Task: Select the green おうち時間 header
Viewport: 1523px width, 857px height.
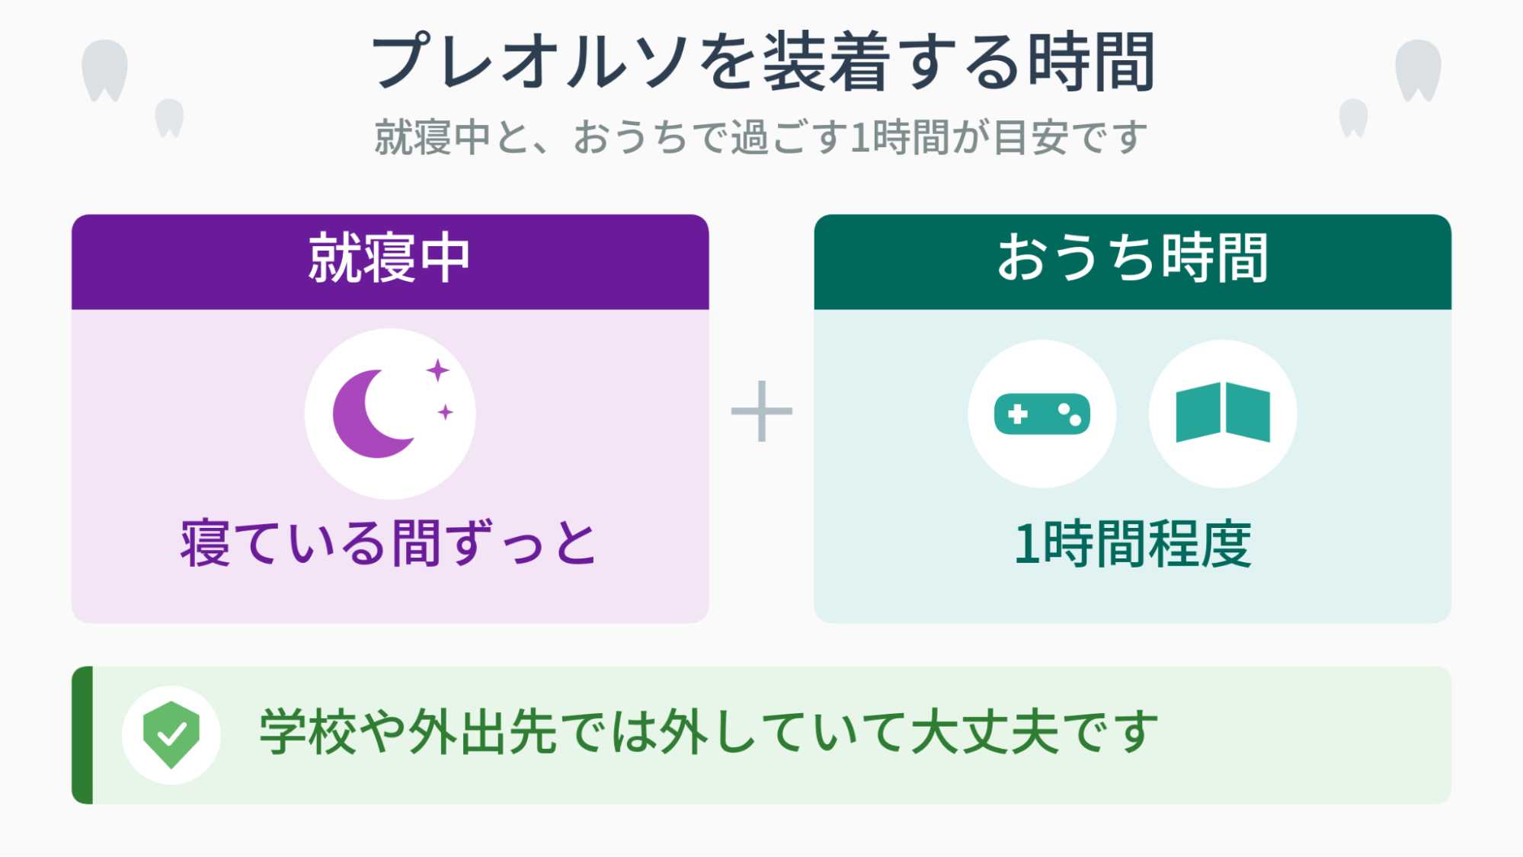Action: click(x=1132, y=261)
